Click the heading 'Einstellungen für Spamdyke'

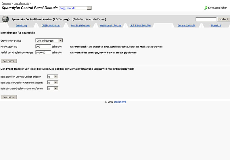point(18,33)
